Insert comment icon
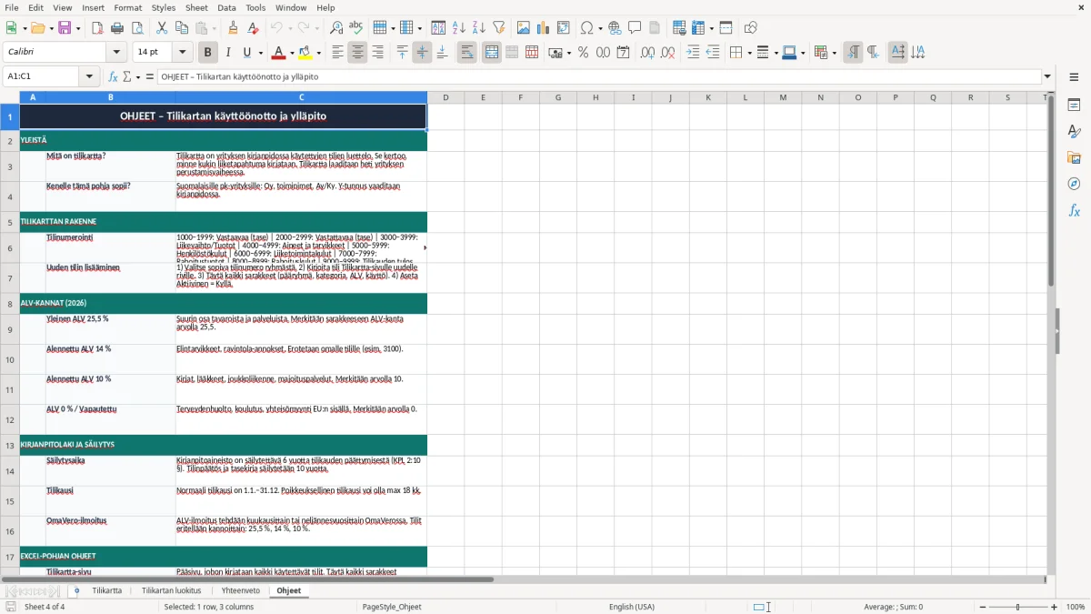1091x614 pixels. [635, 28]
